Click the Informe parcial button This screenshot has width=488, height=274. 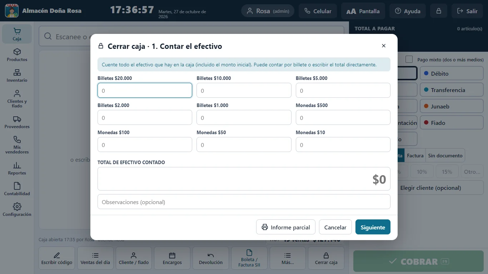(285, 227)
